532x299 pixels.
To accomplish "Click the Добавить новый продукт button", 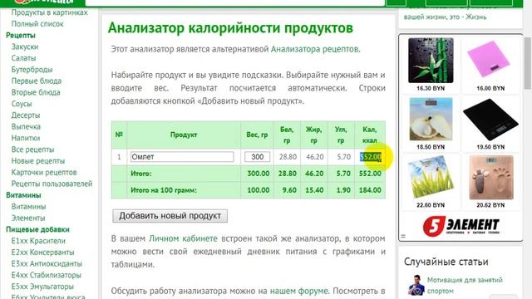I will tap(170, 216).
